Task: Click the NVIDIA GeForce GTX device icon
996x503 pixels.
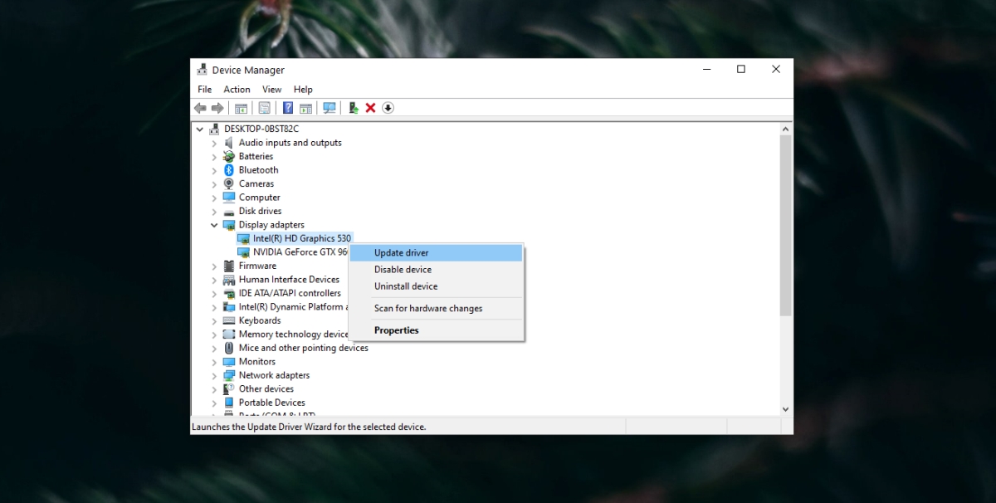Action: (x=243, y=252)
